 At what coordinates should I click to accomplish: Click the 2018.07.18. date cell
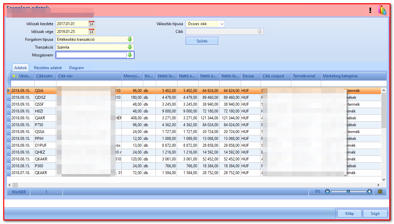pyautogui.click(x=23, y=172)
